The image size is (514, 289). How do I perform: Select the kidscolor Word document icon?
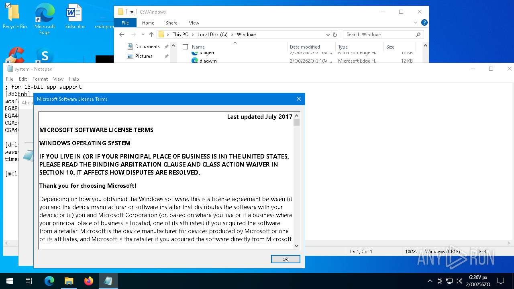point(75,17)
